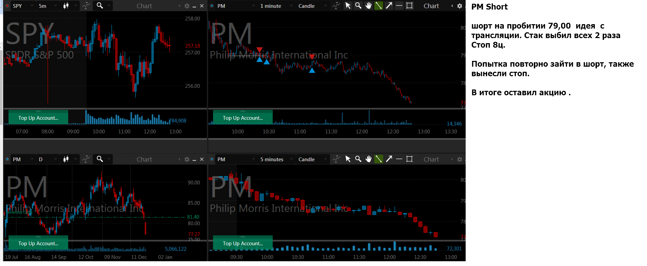Image resolution: width=647 pixels, height=266 pixels.
Task: Click the PM daily volume value 5,066,122
Action: pos(176,249)
